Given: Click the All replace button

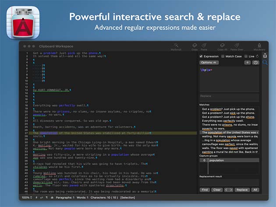Looking at the screenshot, I should (255, 189).
